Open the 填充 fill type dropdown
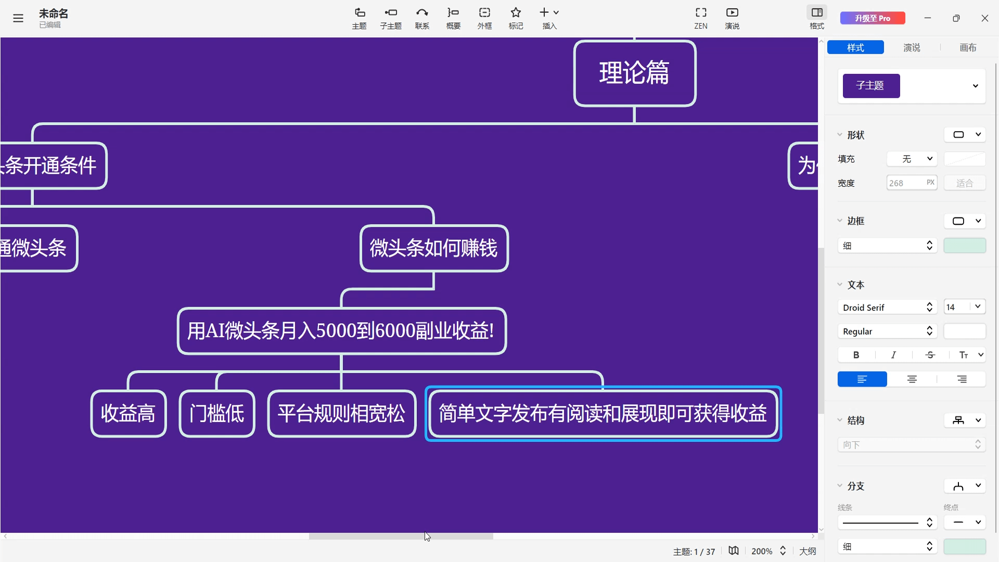The width and height of the screenshot is (999, 562). click(x=912, y=159)
